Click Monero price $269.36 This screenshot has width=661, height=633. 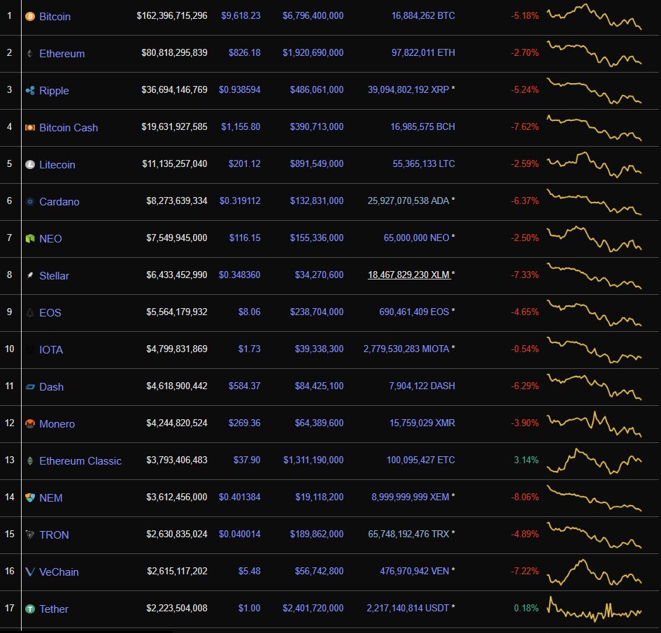245,423
